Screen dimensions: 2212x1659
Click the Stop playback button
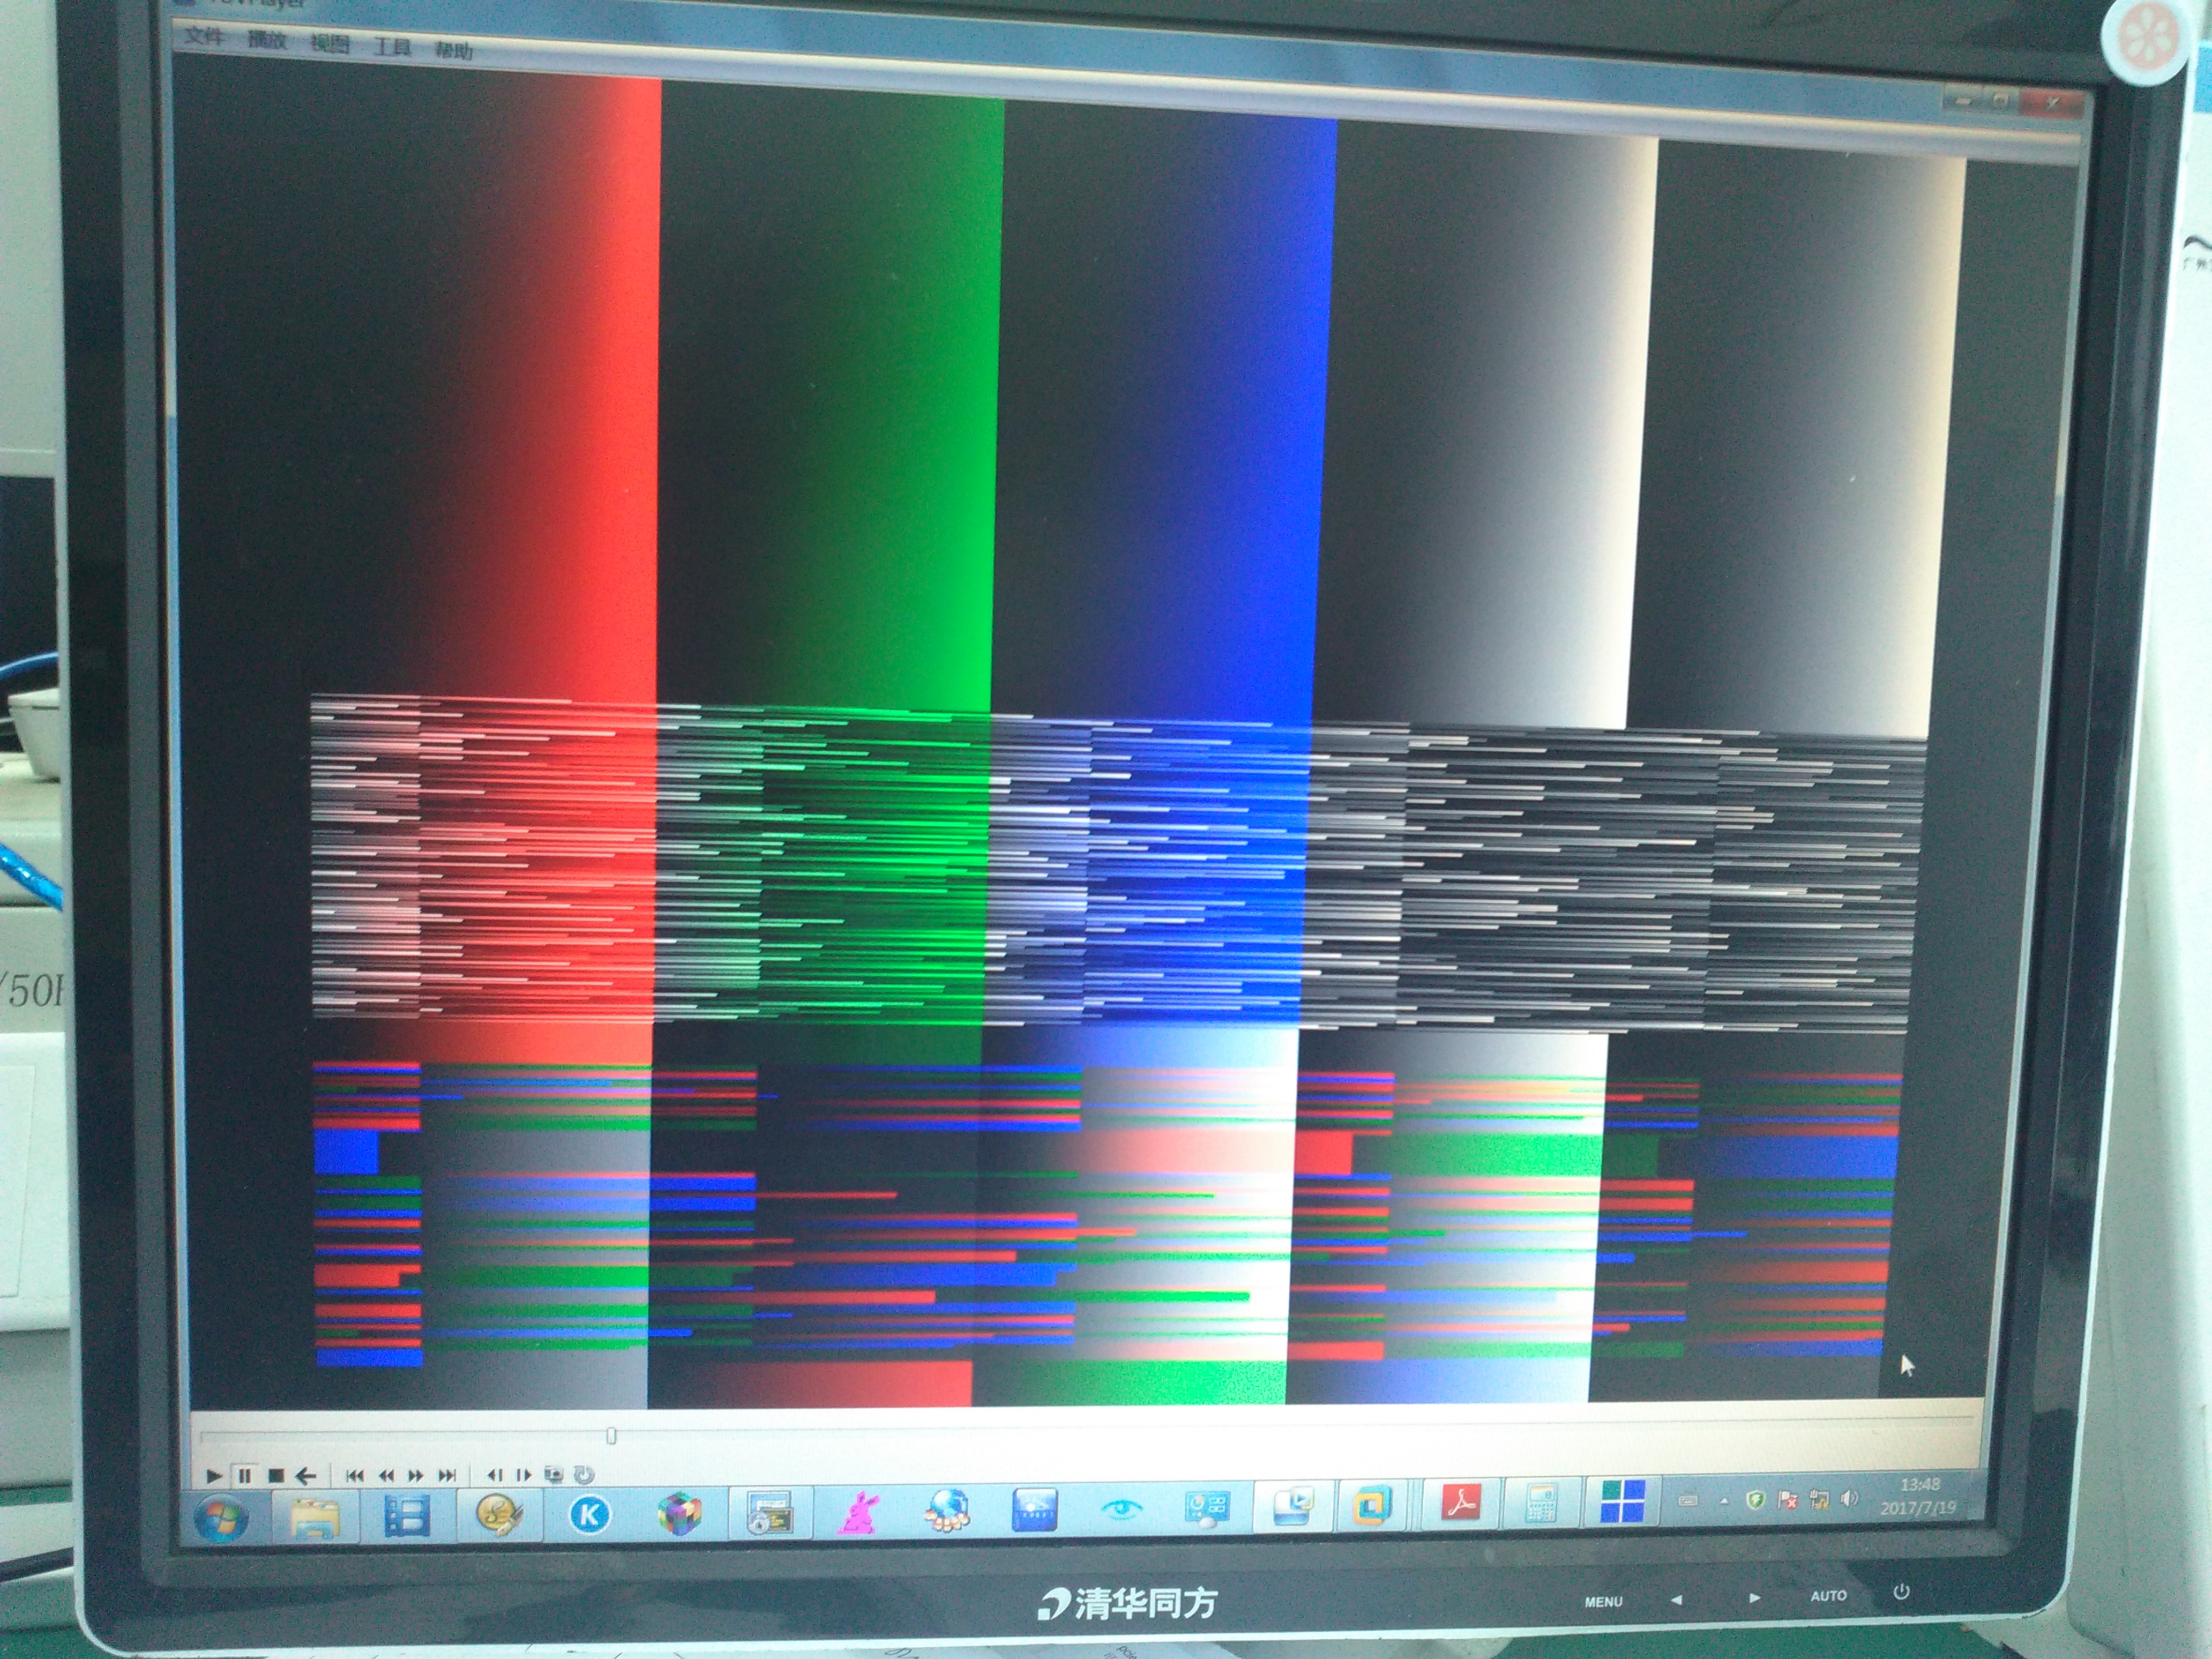coord(277,1475)
